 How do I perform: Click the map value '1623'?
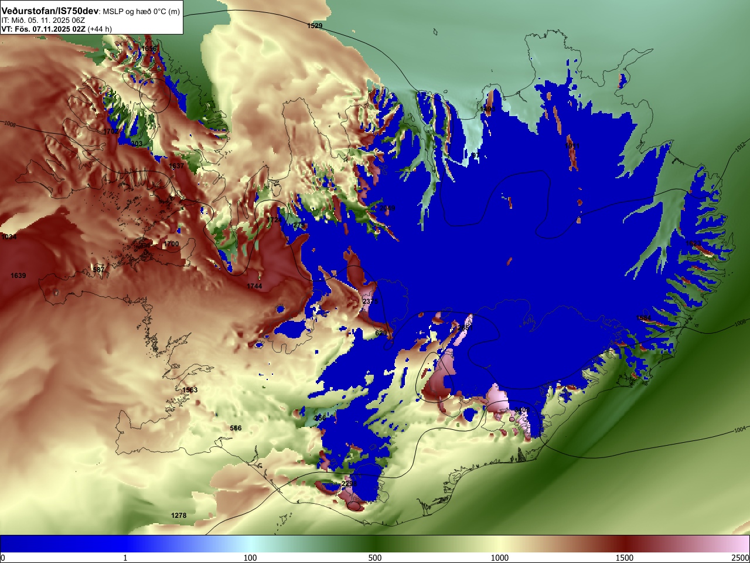693,243
